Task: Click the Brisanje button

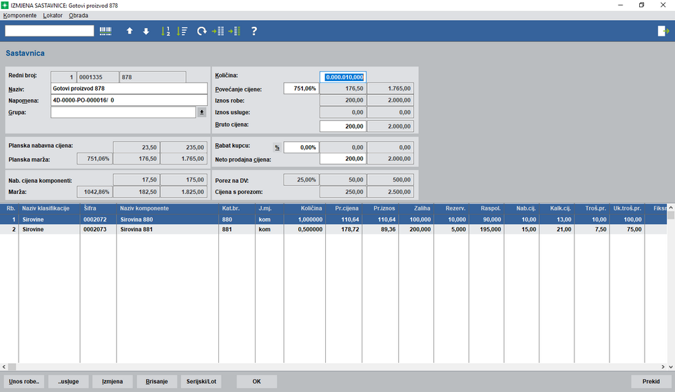Action: 157,381
